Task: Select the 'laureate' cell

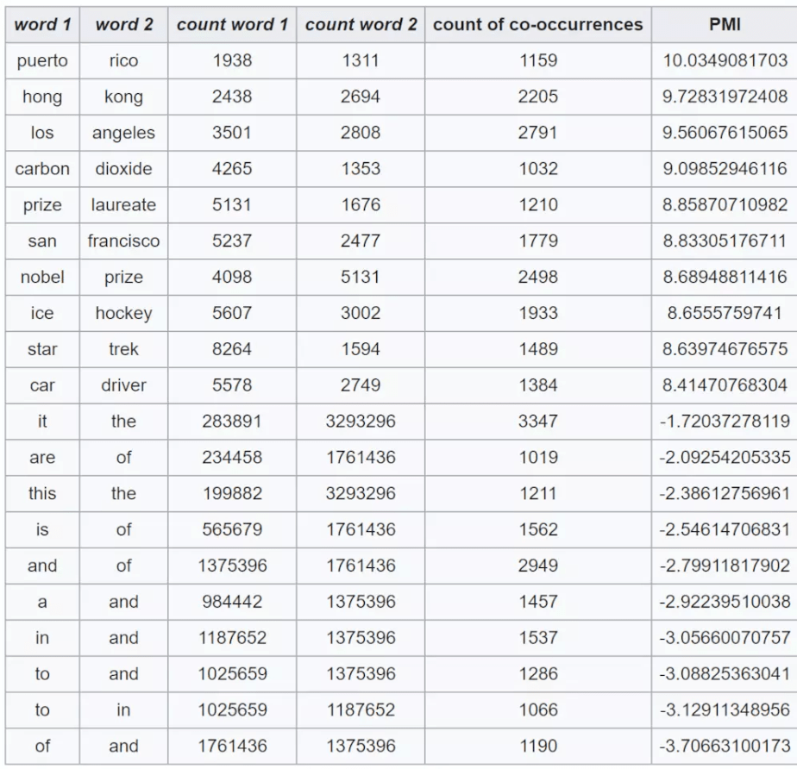Action: [123, 204]
